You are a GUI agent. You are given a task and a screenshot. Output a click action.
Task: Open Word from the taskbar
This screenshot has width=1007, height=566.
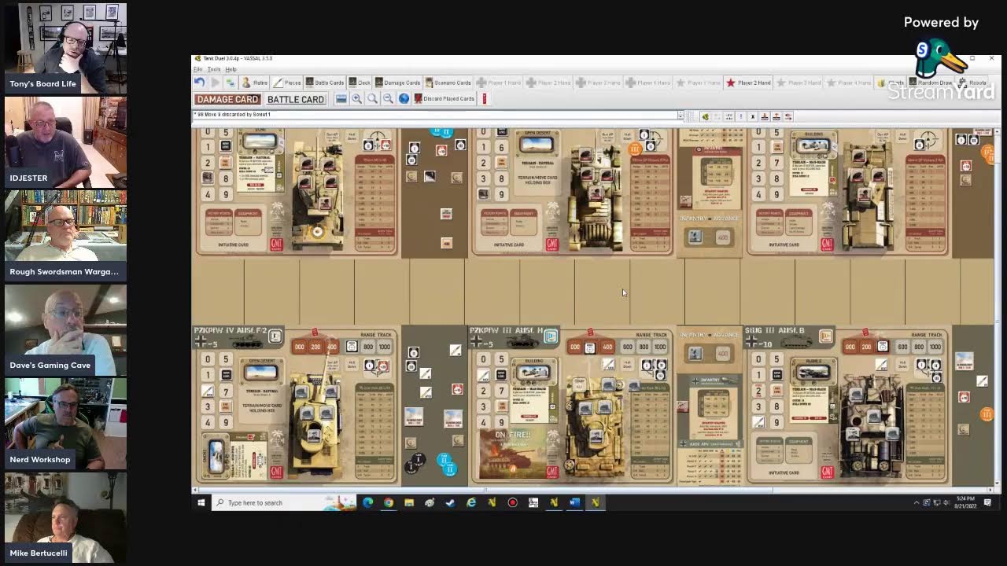574,502
